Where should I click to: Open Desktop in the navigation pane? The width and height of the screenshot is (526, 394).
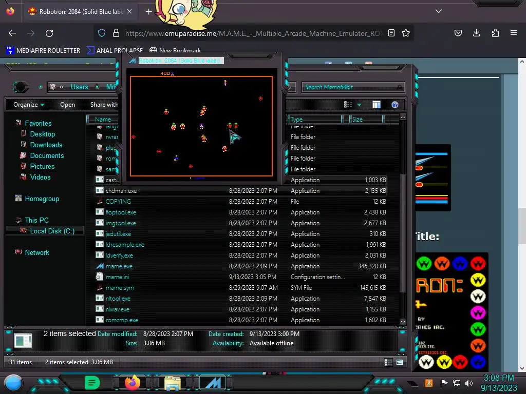point(42,134)
